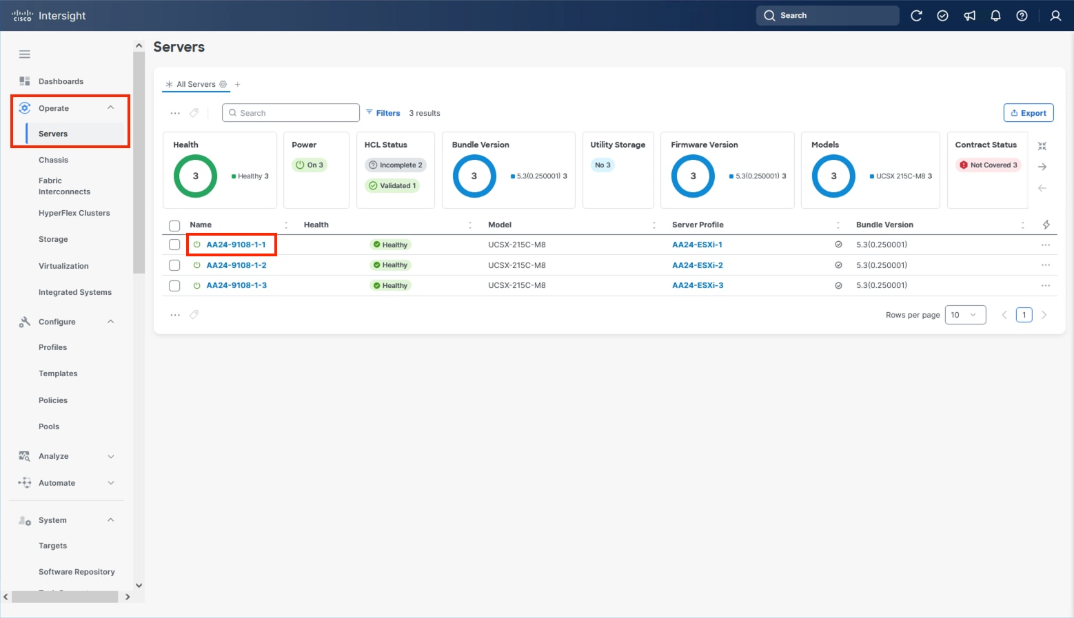Image resolution: width=1074 pixels, height=618 pixels.
Task: Open the Rows per page dropdown
Action: [x=965, y=315]
